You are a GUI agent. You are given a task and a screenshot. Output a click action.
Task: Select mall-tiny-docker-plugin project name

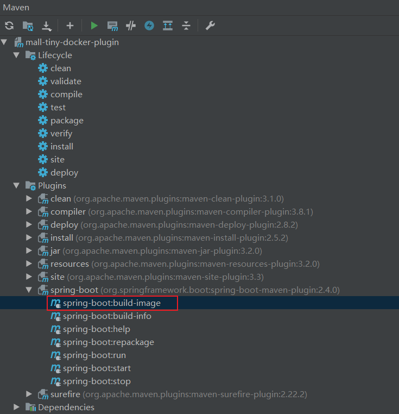72,42
